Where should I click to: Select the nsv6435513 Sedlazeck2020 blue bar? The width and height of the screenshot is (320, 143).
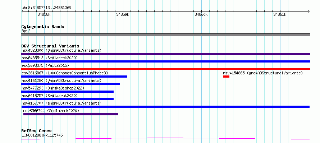coord(165,61)
